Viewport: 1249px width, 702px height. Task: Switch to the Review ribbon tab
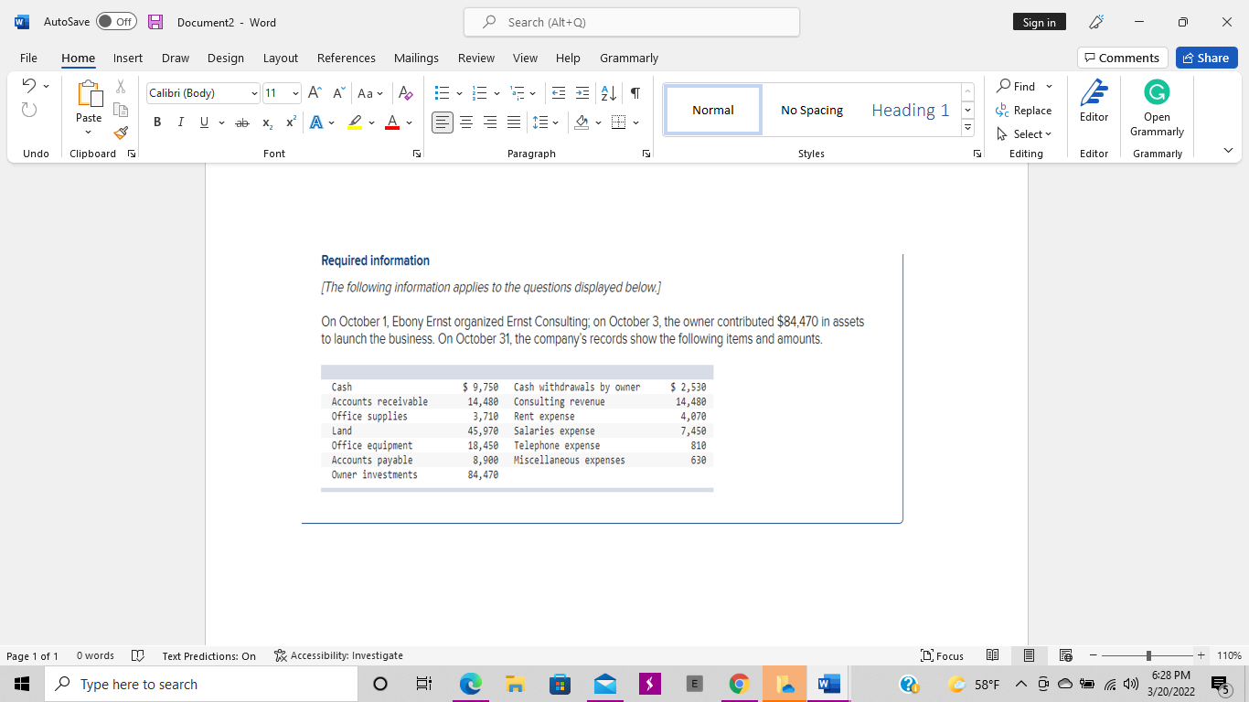pos(475,58)
